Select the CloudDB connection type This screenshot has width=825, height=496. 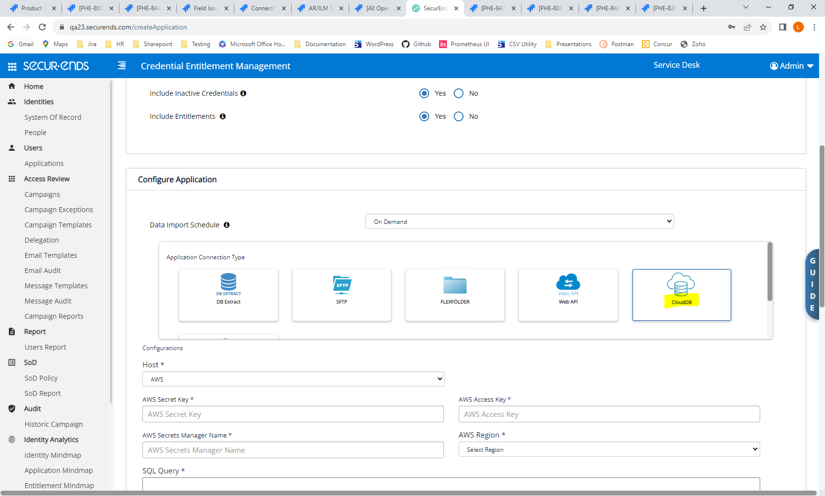click(682, 294)
